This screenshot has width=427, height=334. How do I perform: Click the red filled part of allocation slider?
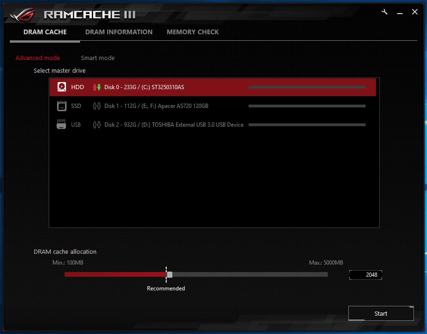coord(116,274)
